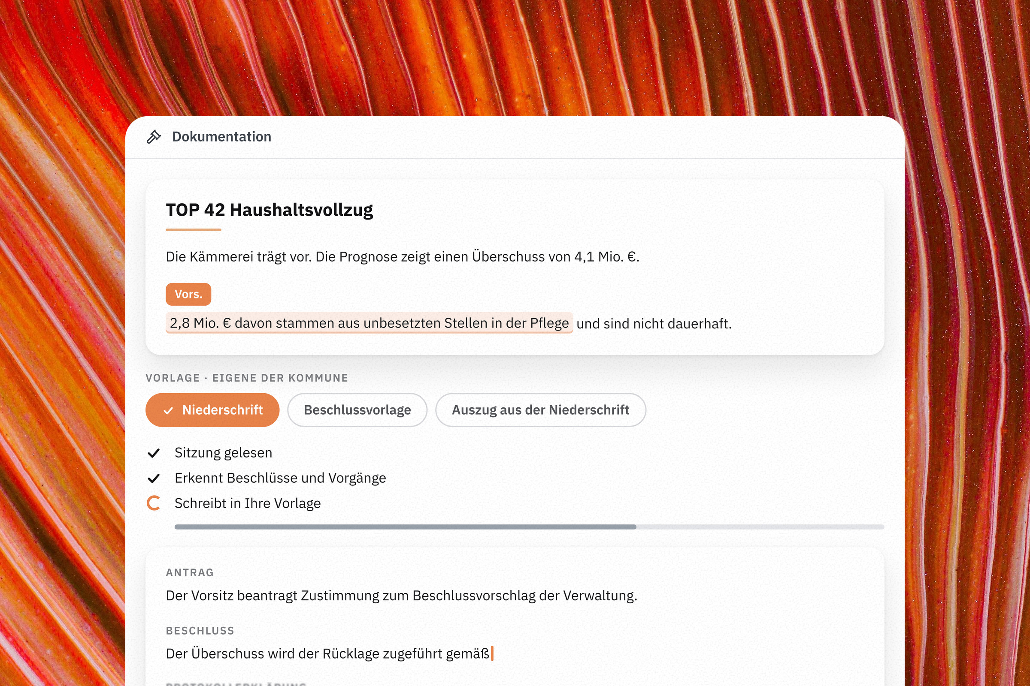Click the Sitzung gelesen step label

click(x=223, y=453)
